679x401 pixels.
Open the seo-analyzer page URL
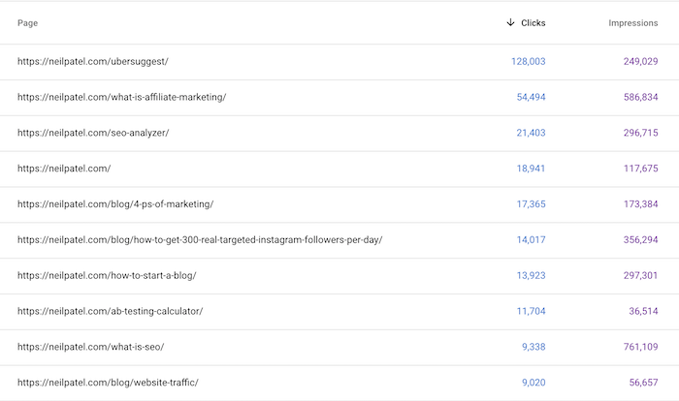93,133
